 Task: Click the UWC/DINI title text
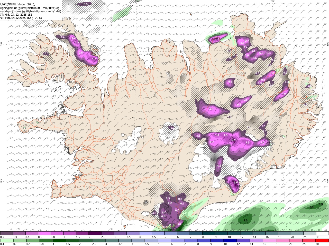point(8,4)
